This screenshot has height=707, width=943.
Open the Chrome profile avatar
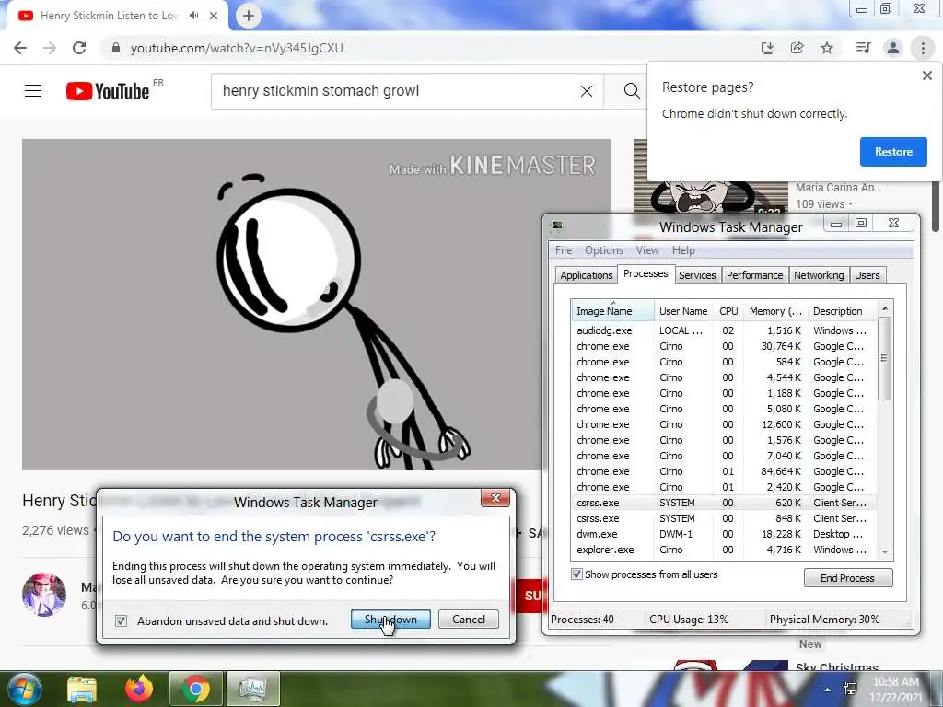(893, 48)
